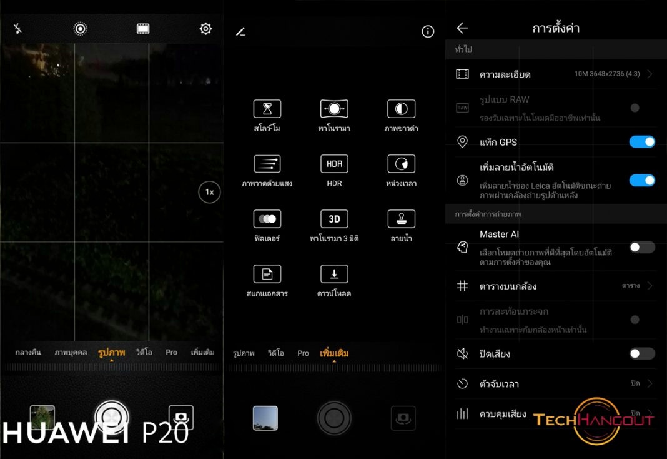Select Pro tab in the viewfinder screen

(x=171, y=352)
